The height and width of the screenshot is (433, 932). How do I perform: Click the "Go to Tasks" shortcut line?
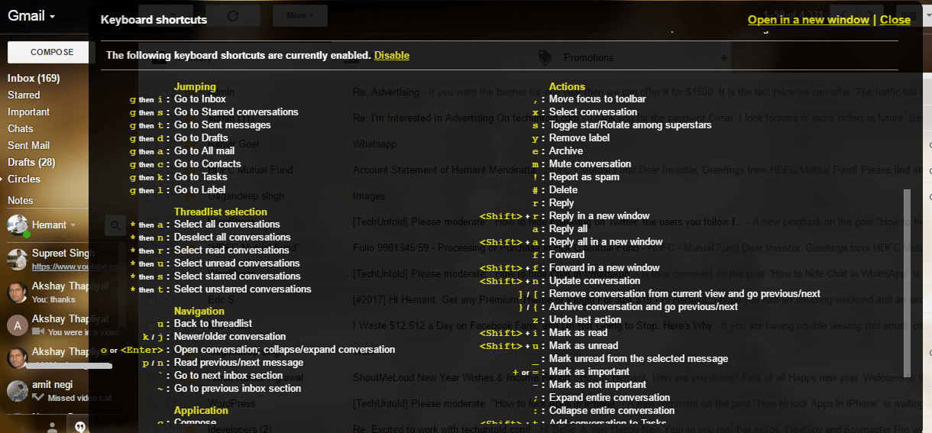tap(201, 176)
